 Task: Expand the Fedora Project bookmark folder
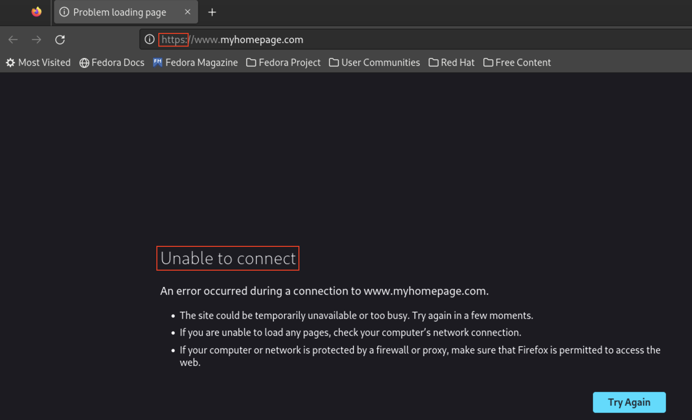pyautogui.click(x=283, y=63)
